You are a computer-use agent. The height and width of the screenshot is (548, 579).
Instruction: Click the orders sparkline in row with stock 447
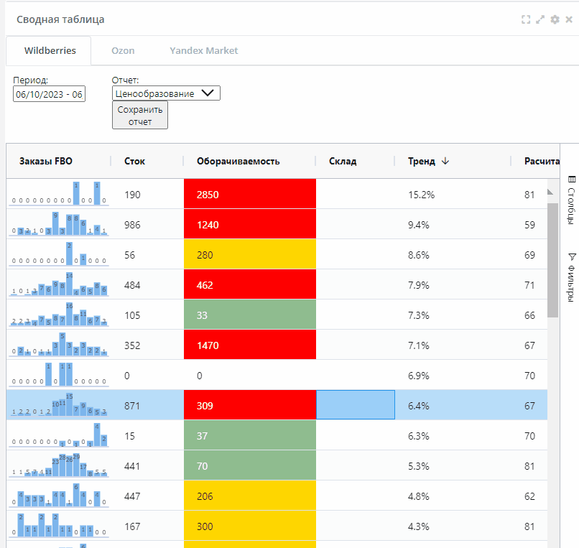pyautogui.click(x=59, y=495)
